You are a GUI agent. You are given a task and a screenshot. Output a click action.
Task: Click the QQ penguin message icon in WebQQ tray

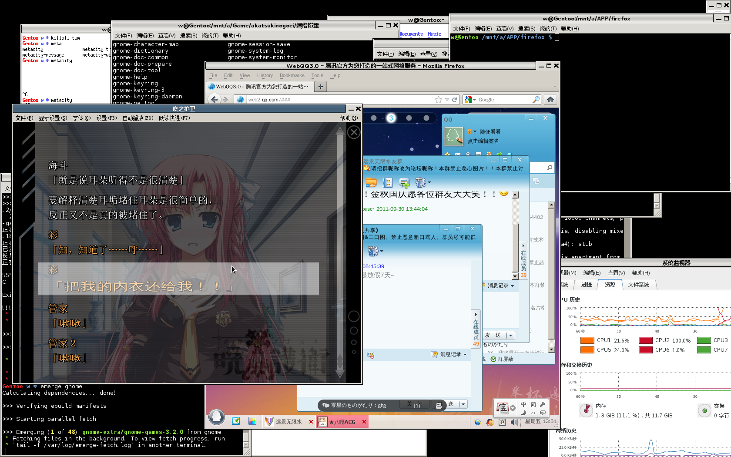tap(490, 422)
